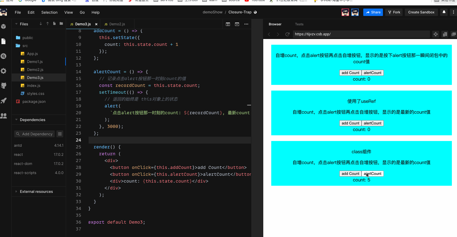Open package.json file

pyautogui.click(x=39, y=101)
